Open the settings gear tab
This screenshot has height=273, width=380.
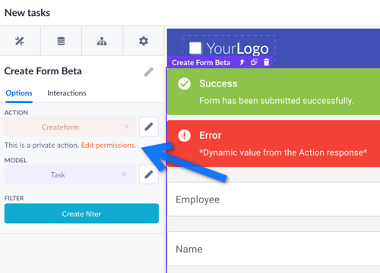tap(144, 41)
